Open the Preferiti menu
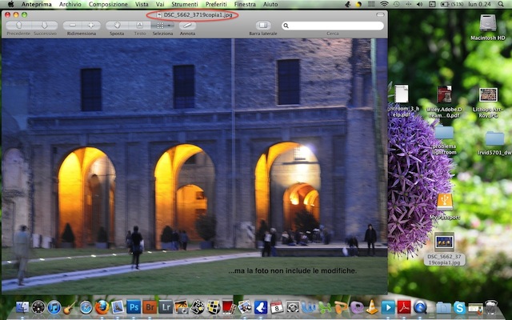 pos(216,4)
